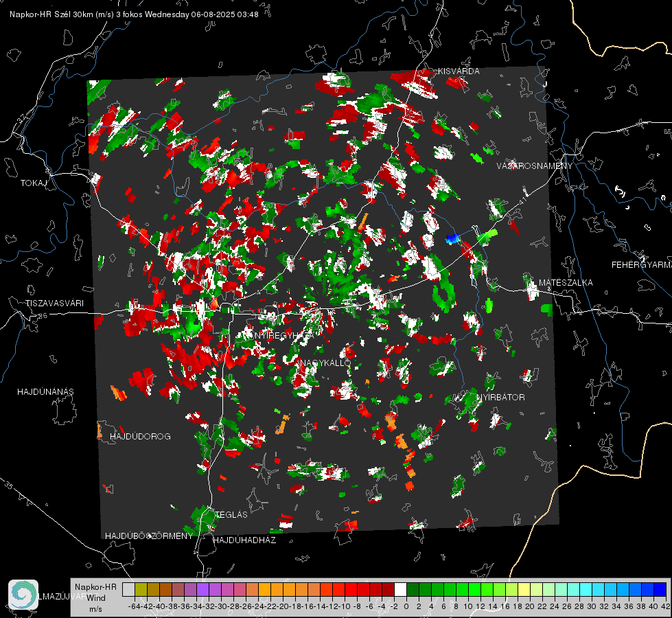Click the darkest blue swatch at legend end
The image size is (672, 618).
tap(660, 590)
